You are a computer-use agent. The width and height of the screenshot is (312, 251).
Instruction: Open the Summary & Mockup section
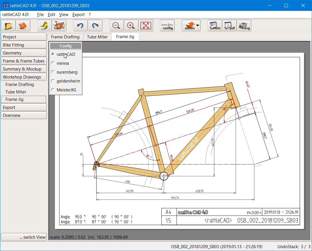pyautogui.click(x=24, y=69)
